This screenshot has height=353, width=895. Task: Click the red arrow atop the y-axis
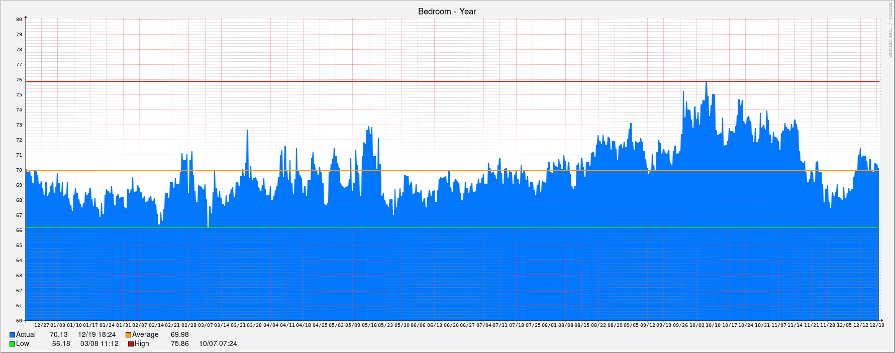26,17
